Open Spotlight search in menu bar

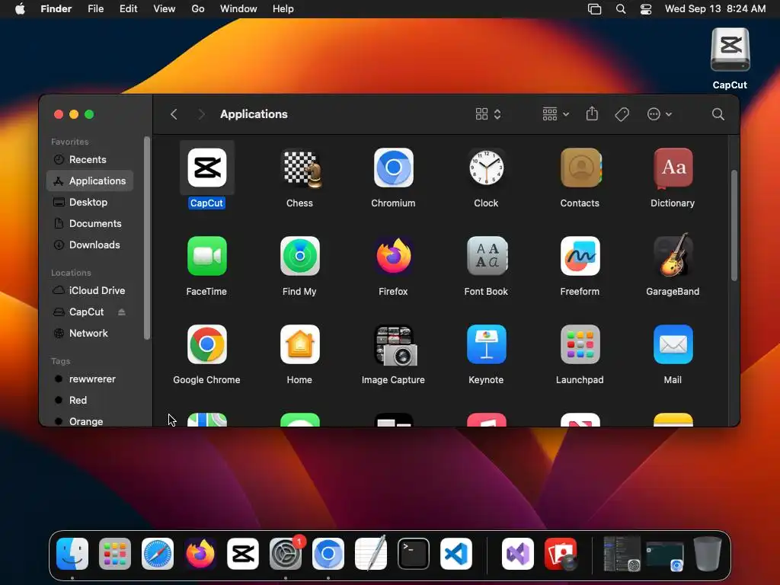click(621, 9)
